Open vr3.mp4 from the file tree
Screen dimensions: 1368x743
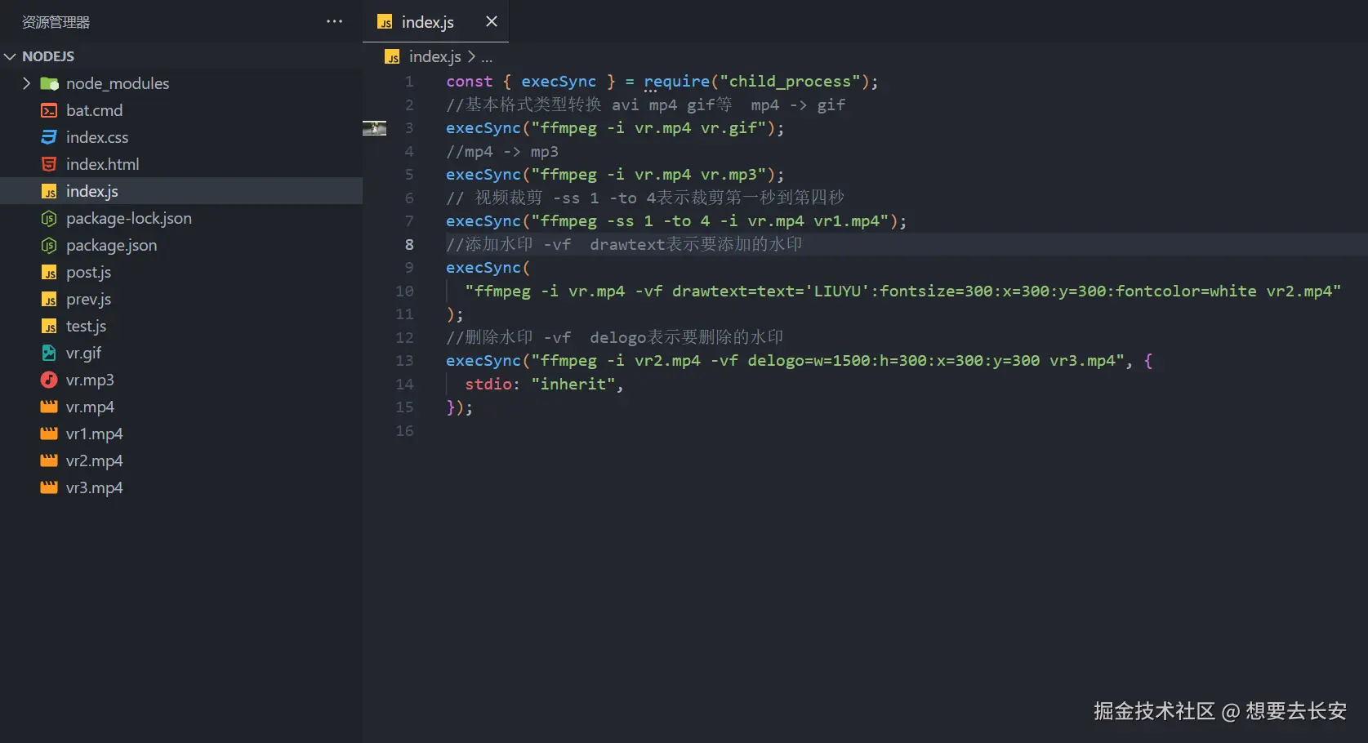pyautogui.click(x=94, y=487)
